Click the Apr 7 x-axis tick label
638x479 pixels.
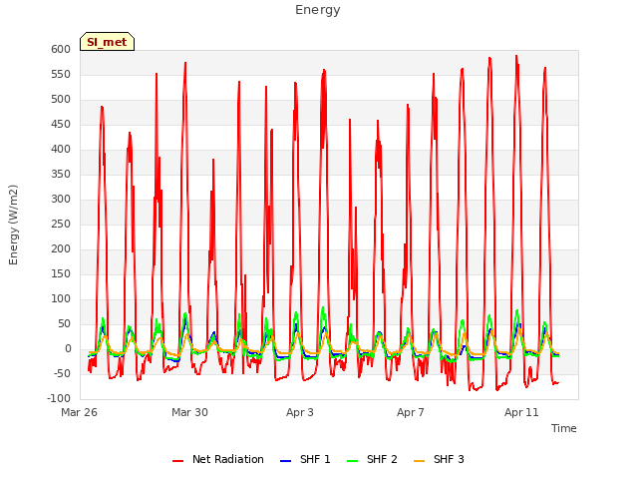point(411,412)
